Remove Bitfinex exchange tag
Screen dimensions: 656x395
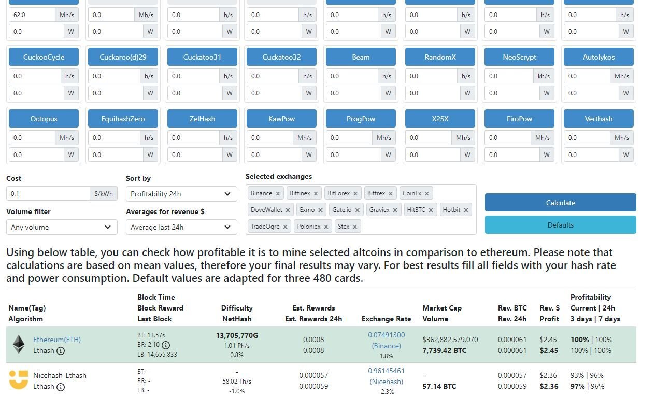point(316,194)
